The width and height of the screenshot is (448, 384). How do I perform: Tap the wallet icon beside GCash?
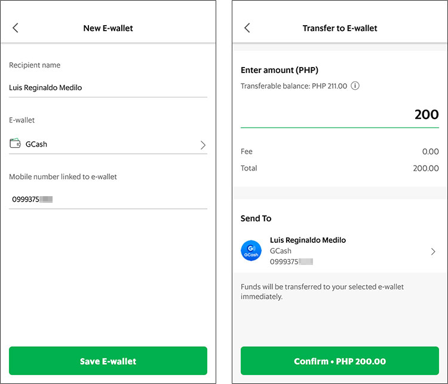[x=15, y=144]
